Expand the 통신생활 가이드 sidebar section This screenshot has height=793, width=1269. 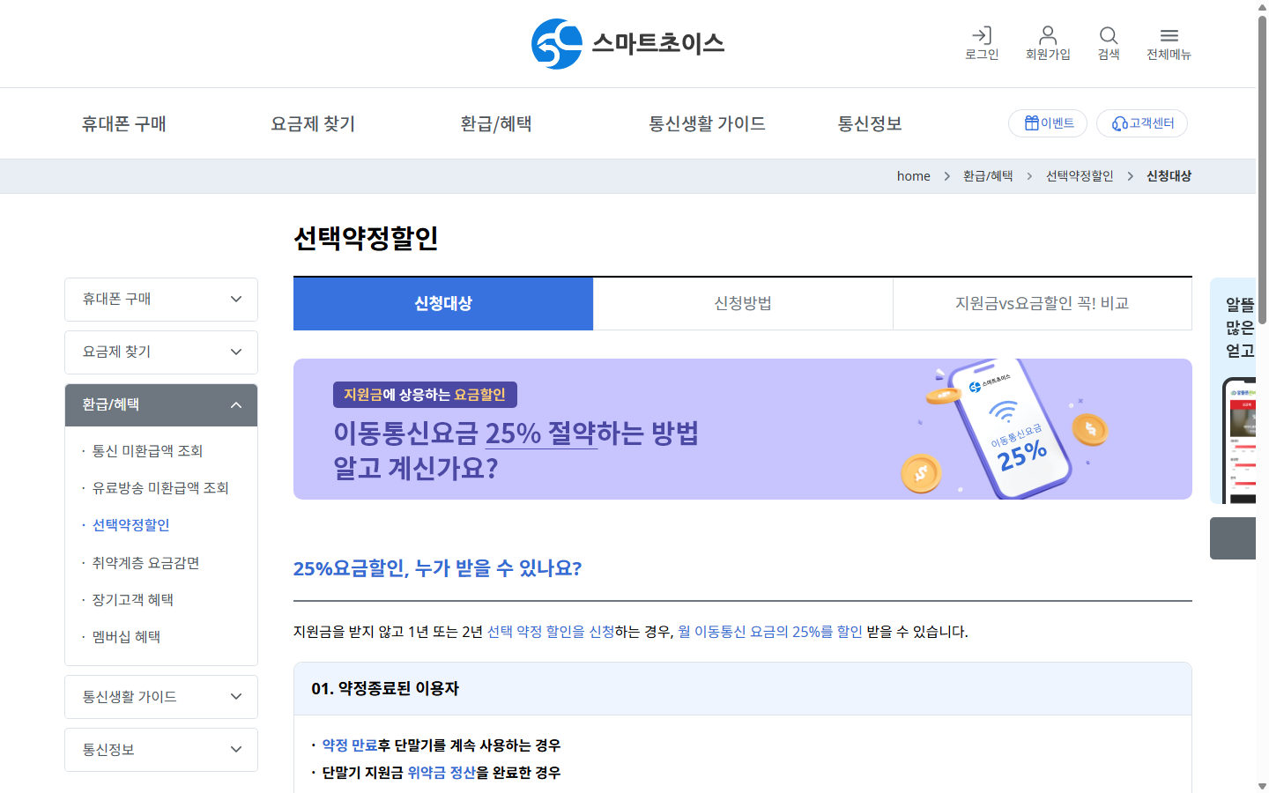[161, 697]
